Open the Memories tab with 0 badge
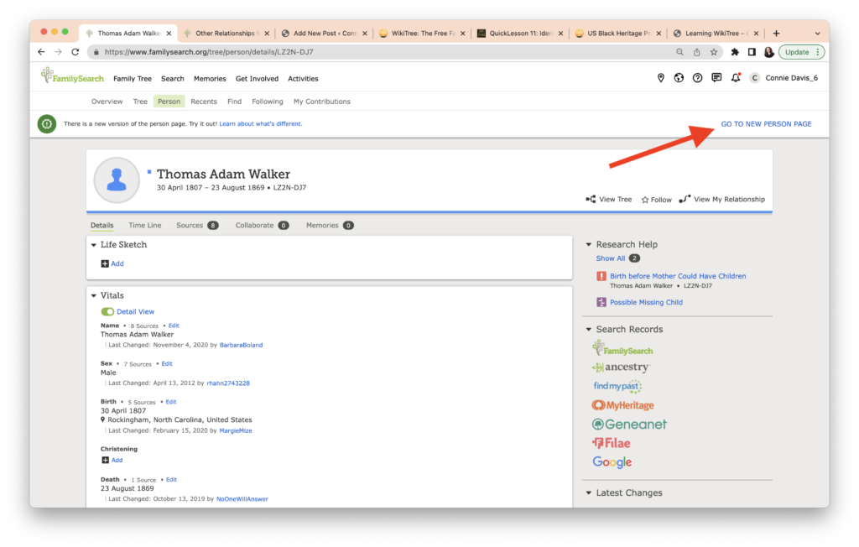859x547 pixels. 329,226
